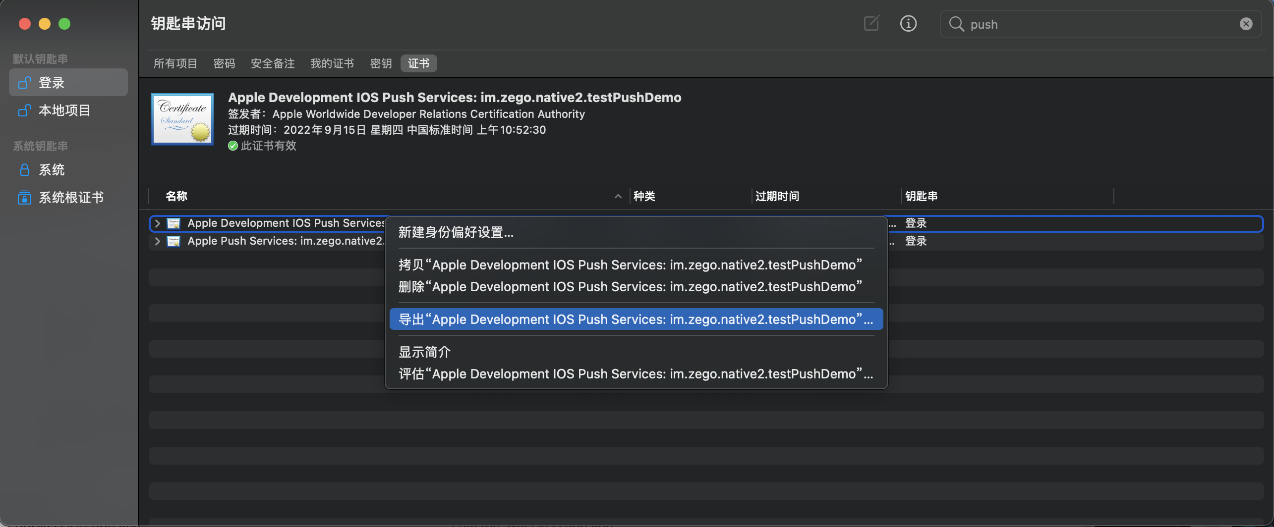Sort by the 钥匙串 column header
1274x527 pixels.
922,196
